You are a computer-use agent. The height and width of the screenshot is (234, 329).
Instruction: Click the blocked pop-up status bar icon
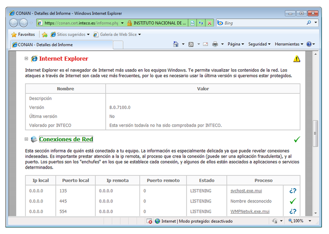(149, 221)
